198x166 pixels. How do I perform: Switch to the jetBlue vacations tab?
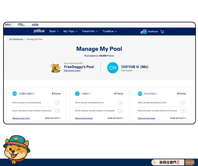pyautogui.click(x=21, y=25)
